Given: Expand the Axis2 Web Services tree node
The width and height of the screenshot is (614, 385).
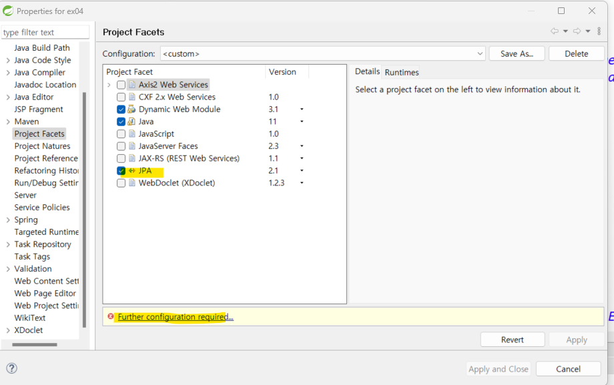Looking at the screenshot, I should (x=109, y=85).
